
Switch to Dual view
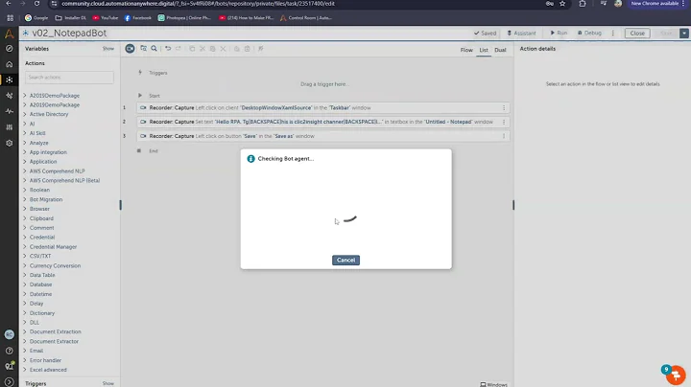[x=500, y=50]
